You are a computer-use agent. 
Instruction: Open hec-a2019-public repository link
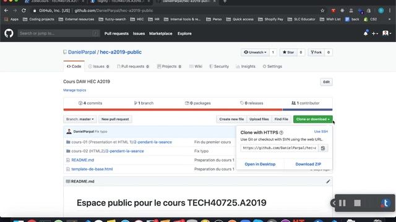click(121, 52)
